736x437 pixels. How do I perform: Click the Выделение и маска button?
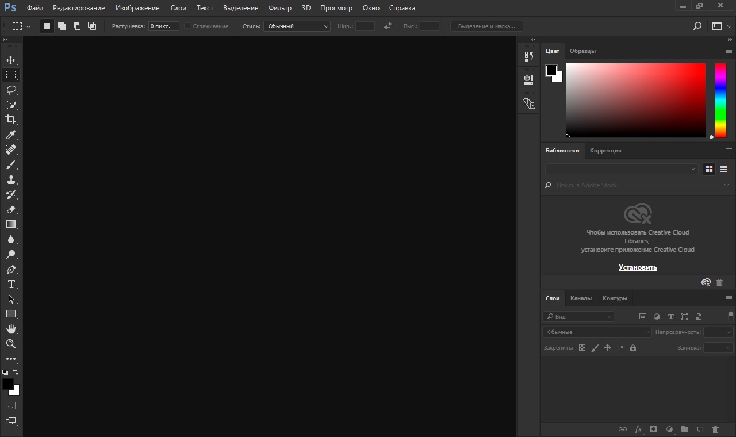tap(486, 26)
